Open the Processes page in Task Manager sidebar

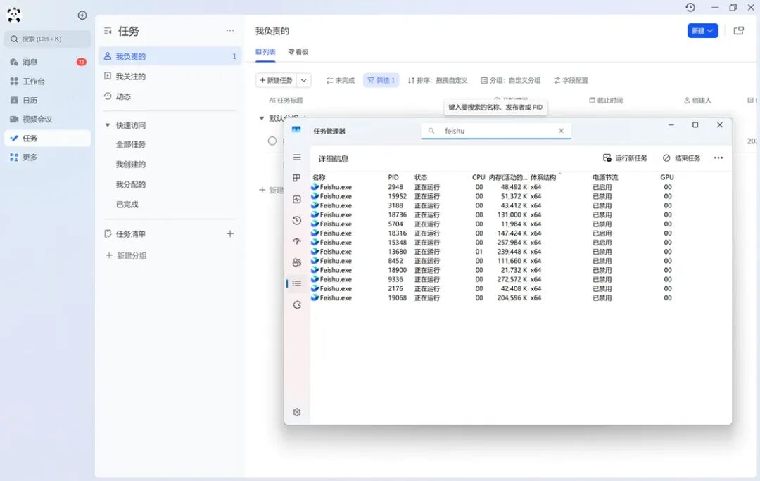(297, 178)
